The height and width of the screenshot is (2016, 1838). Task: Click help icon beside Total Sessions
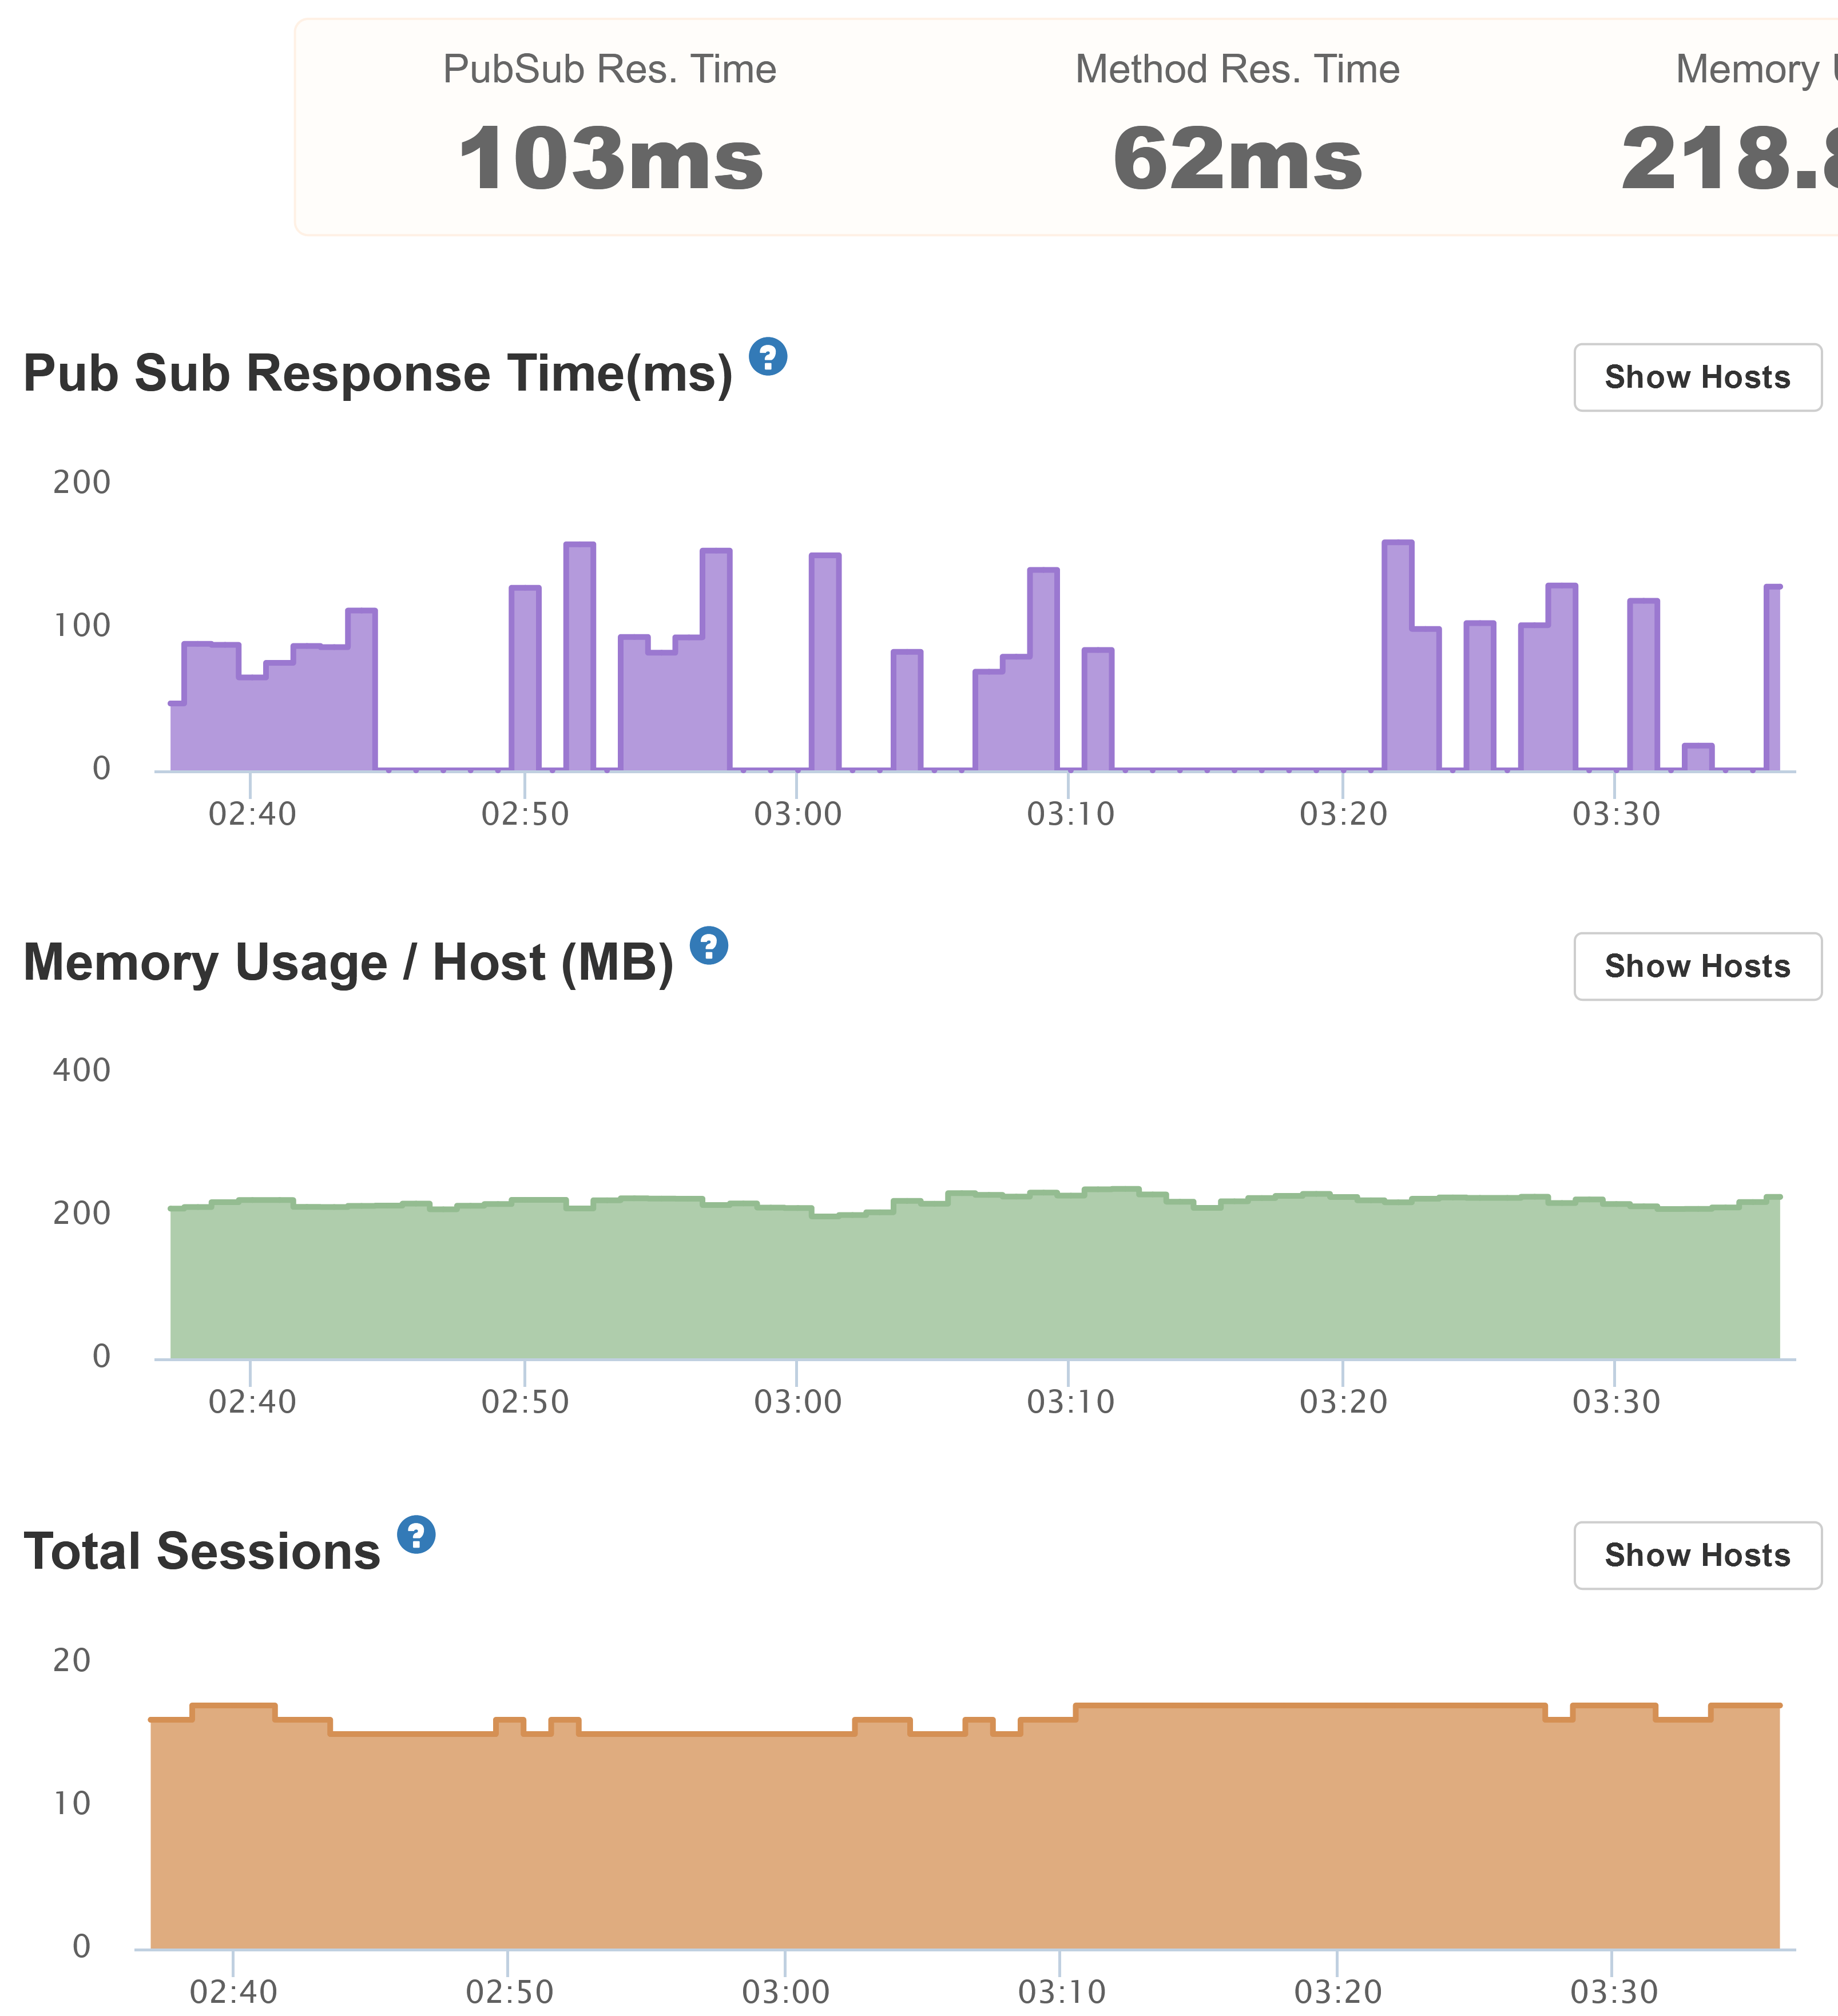pos(416,1535)
